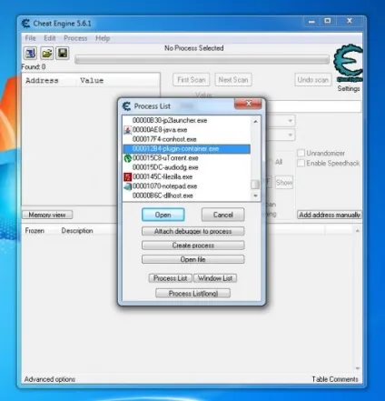
Task: Click the open folder load table icon
Action: (x=46, y=54)
